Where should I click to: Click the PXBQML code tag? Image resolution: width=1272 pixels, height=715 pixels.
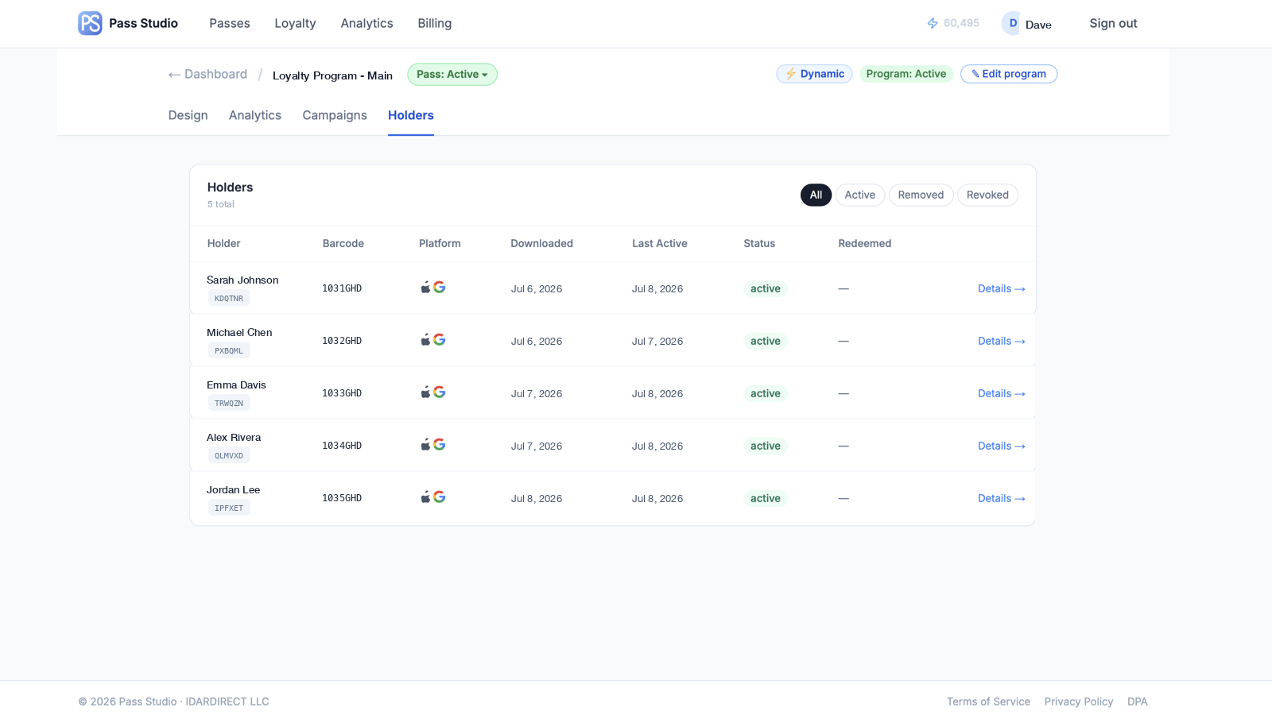click(229, 351)
